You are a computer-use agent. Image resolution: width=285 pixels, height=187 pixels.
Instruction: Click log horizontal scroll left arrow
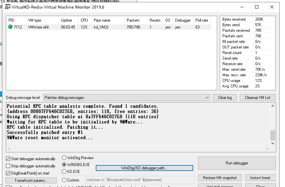9,149
